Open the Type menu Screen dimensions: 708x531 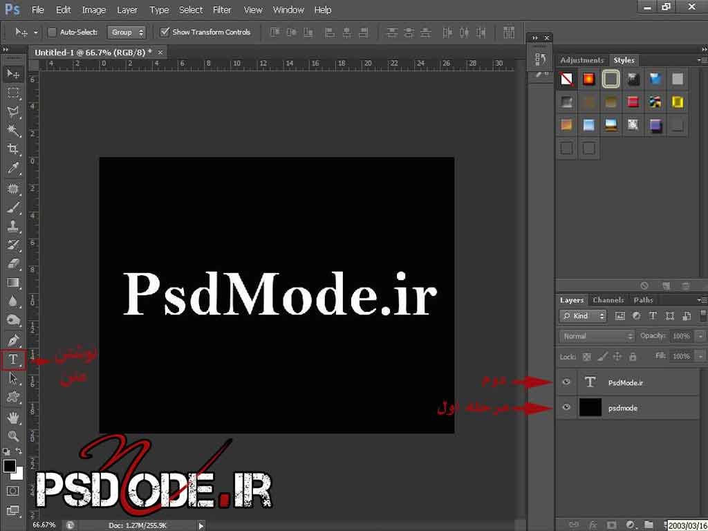[x=159, y=10]
